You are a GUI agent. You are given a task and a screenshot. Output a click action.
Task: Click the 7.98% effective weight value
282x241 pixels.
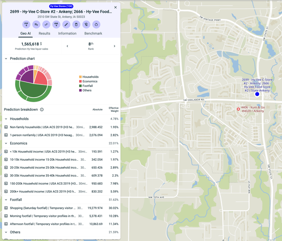114,184
